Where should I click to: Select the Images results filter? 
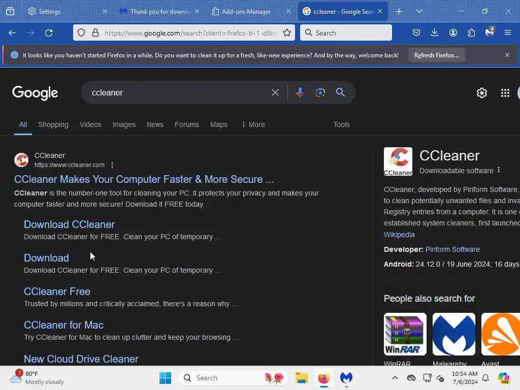click(124, 124)
